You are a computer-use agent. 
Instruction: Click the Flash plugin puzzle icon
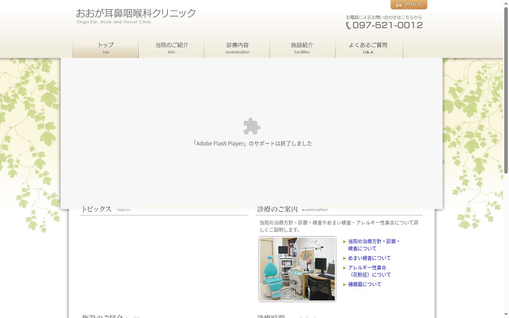tap(252, 126)
